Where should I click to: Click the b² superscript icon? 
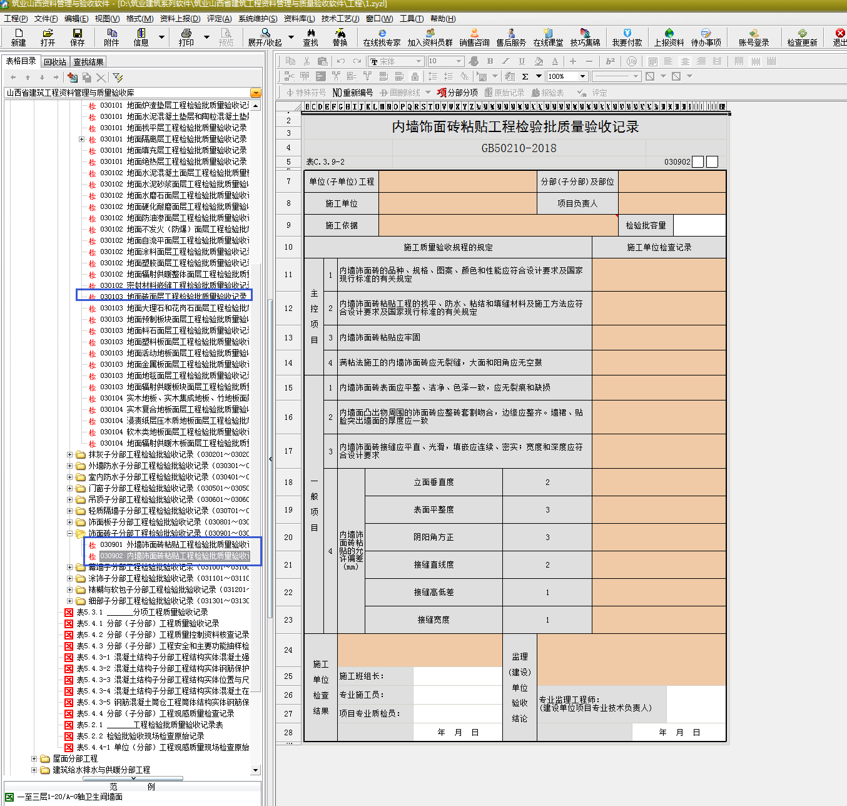611,61
